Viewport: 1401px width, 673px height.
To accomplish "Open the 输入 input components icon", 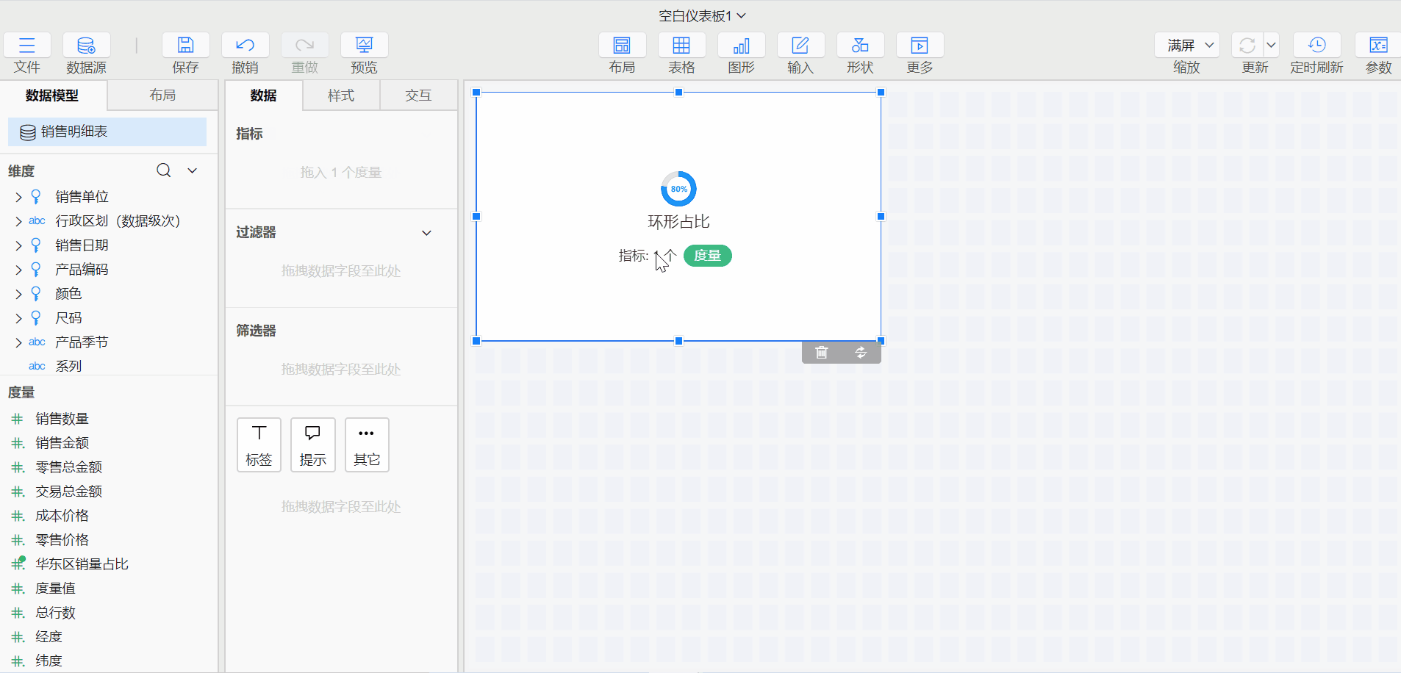I will (800, 46).
